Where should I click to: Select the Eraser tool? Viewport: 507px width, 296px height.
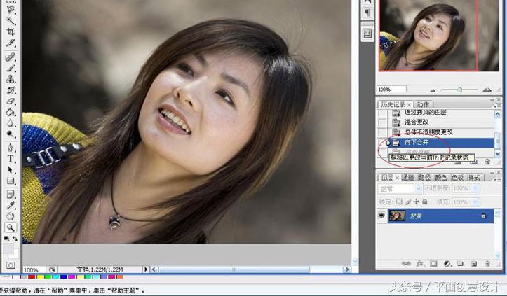11,100
